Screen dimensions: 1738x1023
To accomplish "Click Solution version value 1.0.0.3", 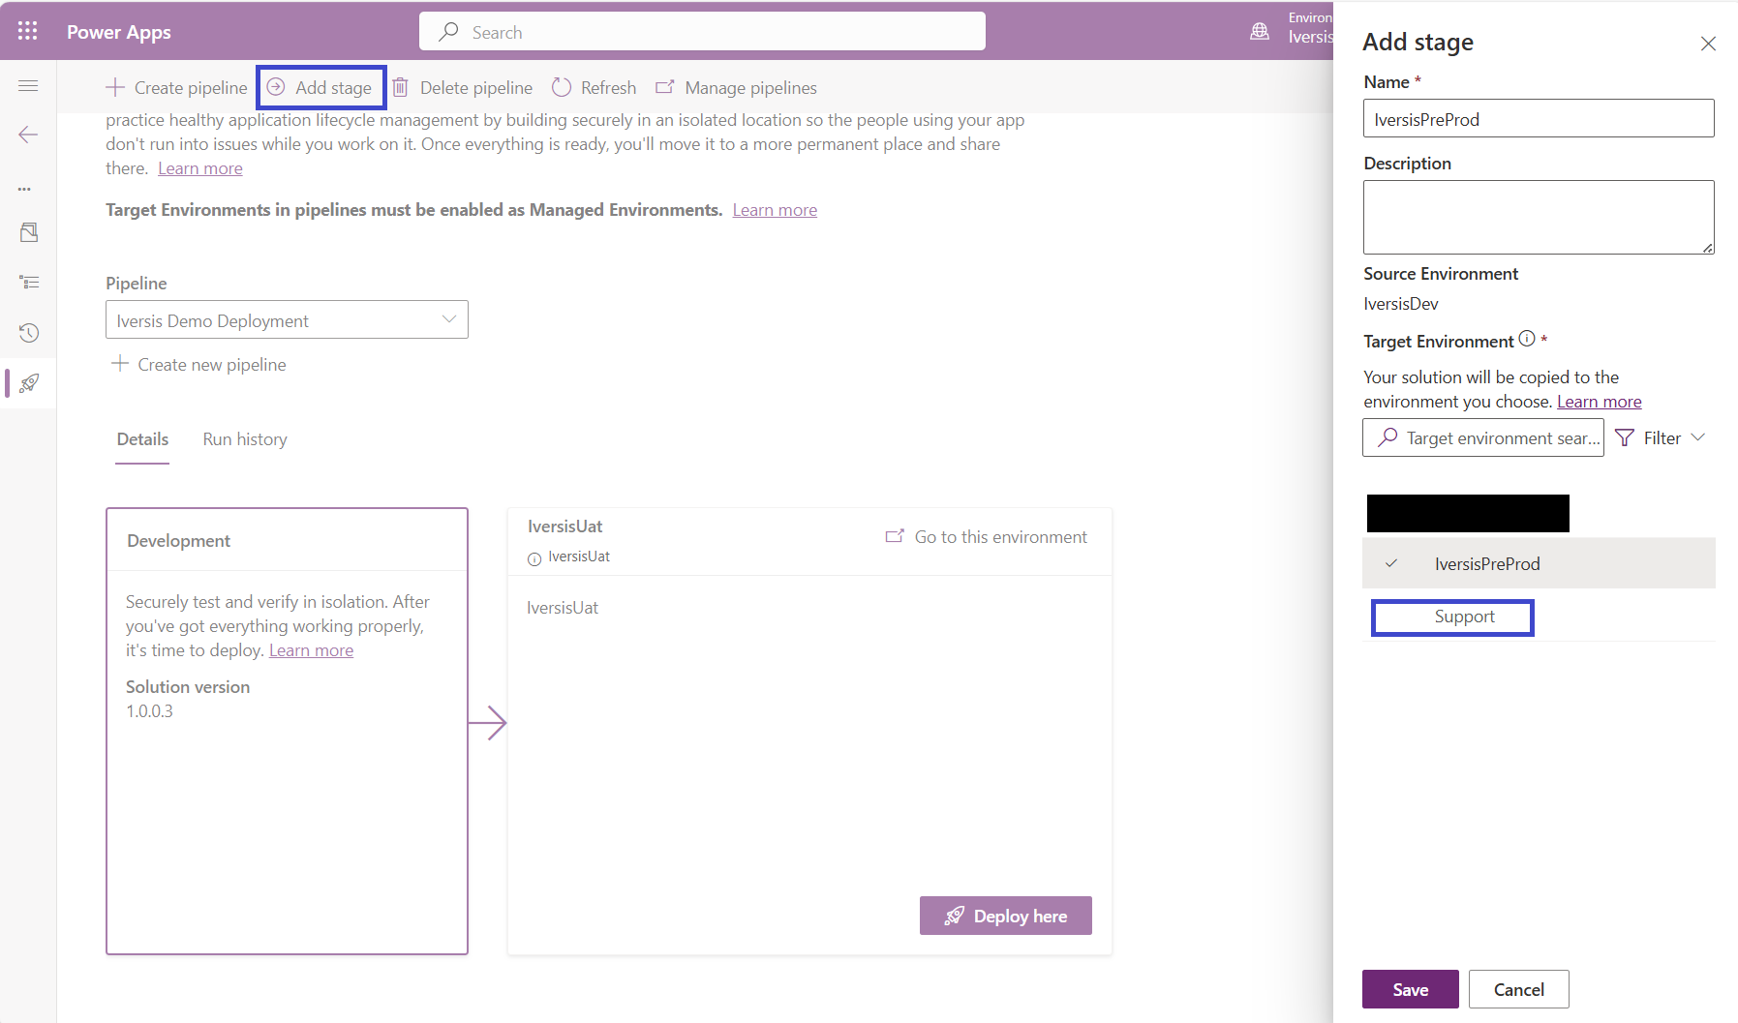I will (149, 711).
